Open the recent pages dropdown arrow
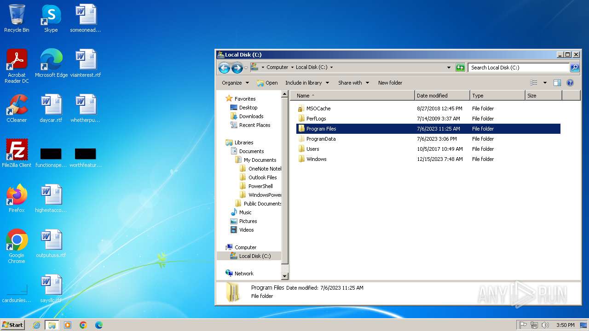Screen dimensions: 589x331 point(246,68)
